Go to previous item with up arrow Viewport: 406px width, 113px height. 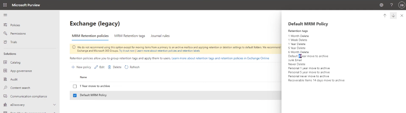385,16
